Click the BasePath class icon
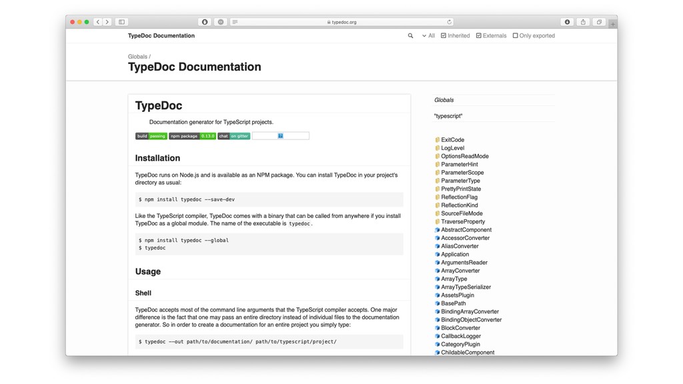This screenshot has height=384, width=683. pyautogui.click(x=438, y=303)
